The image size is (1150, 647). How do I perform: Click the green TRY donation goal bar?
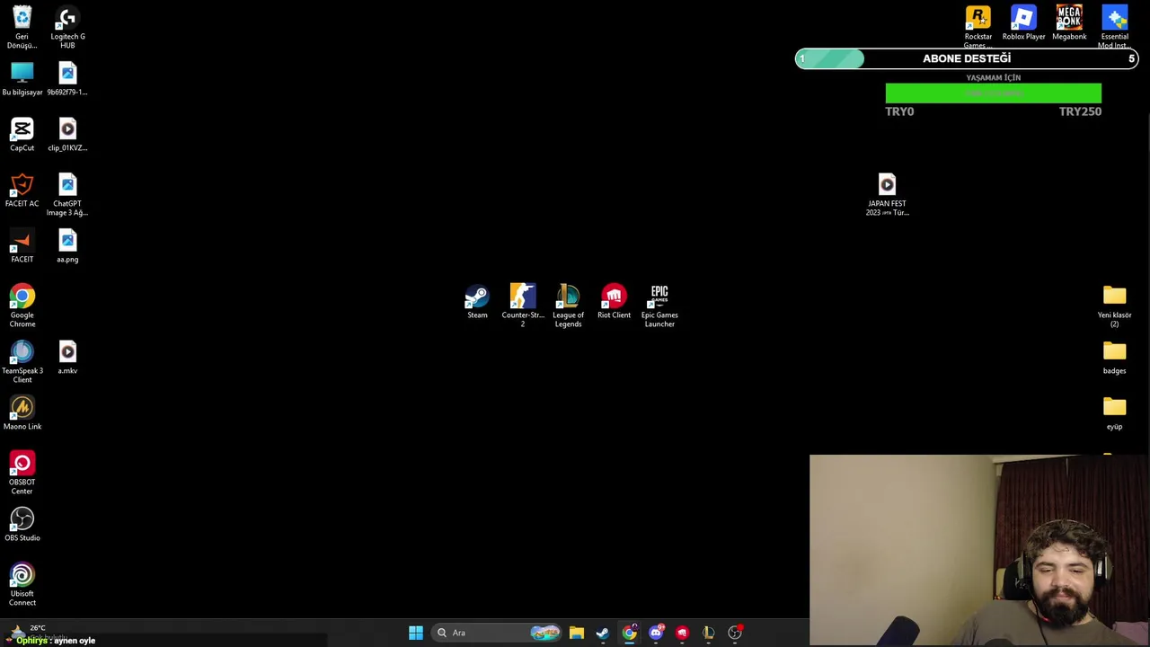click(993, 93)
